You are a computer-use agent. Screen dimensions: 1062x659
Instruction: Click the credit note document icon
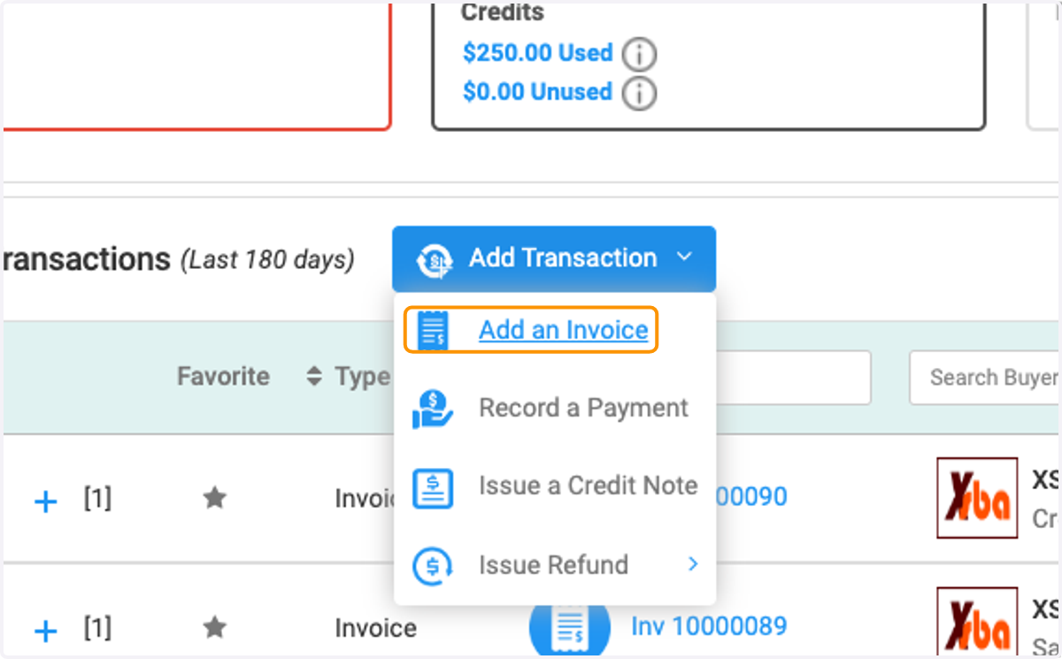(x=433, y=487)
